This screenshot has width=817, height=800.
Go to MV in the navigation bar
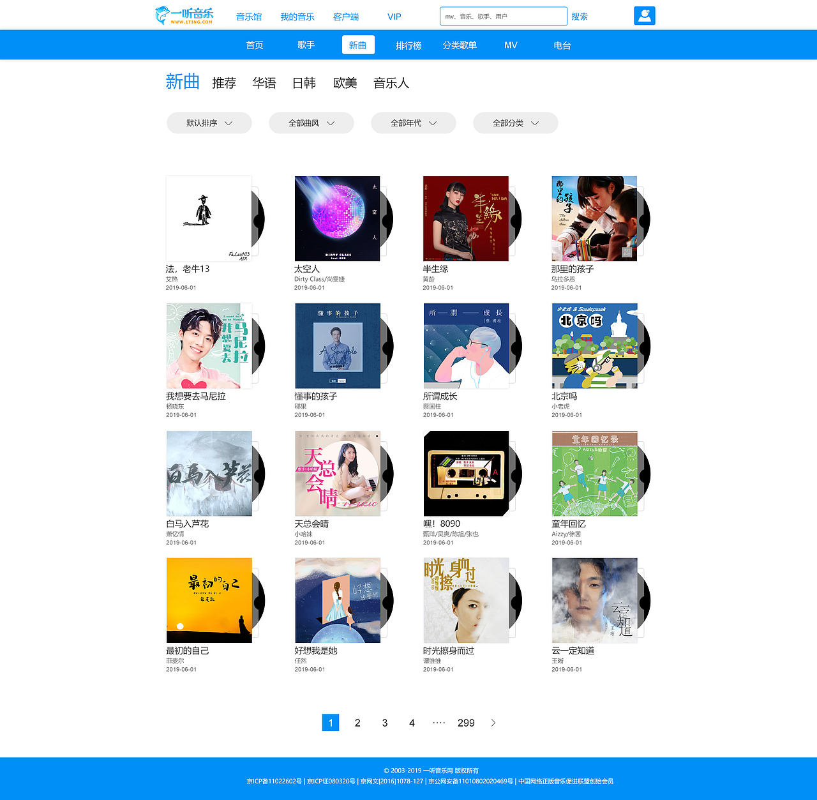[511, 45]
